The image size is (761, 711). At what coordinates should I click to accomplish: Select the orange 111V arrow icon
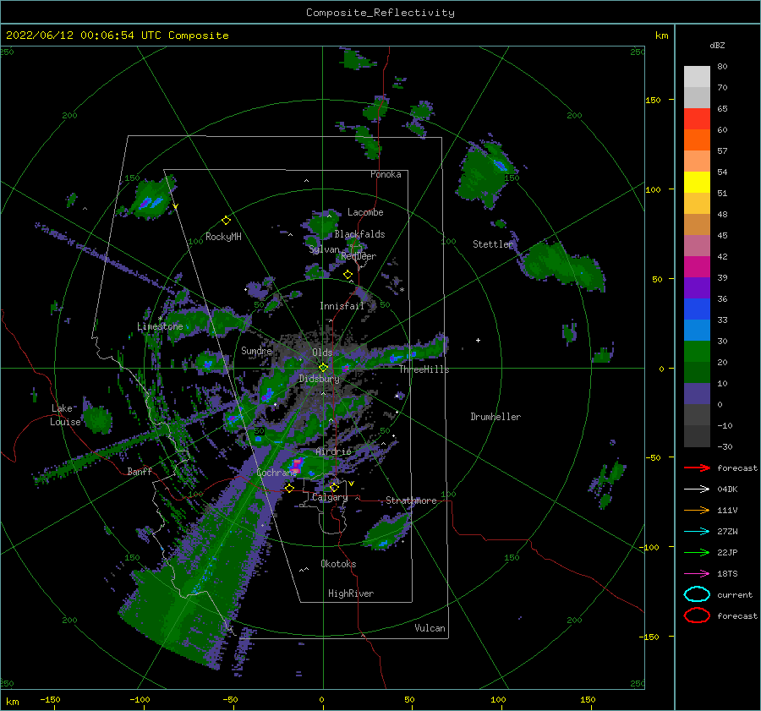697,510
